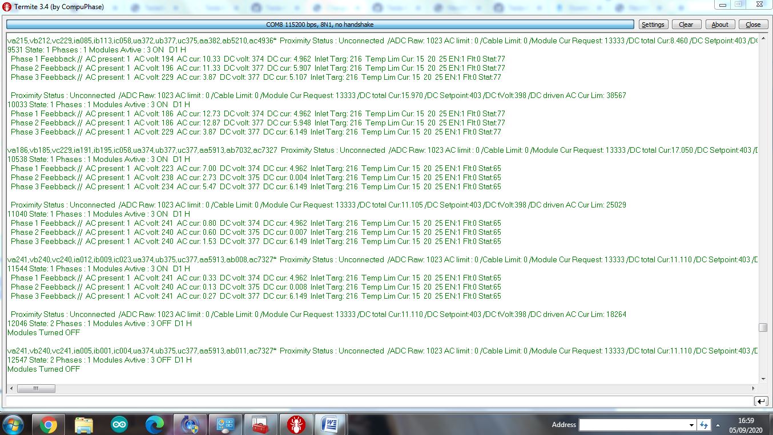Open the Windows Start menu orb
This screenshot has height=435, width=773.
(x=13, y=425)
